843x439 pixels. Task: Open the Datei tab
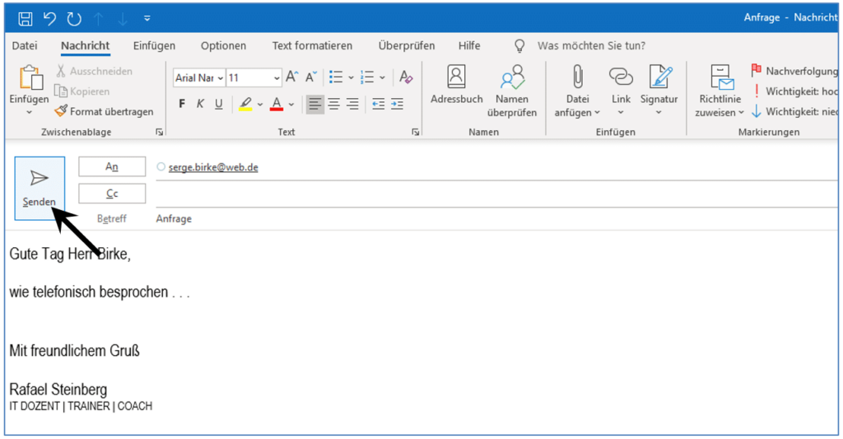25,46
